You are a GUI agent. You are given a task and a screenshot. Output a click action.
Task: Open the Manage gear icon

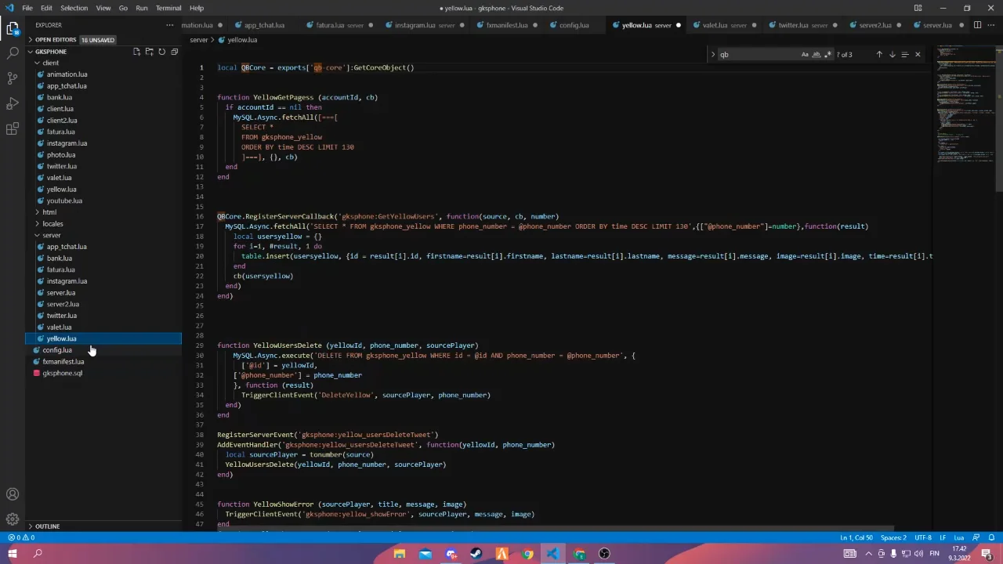click(13, 519)
